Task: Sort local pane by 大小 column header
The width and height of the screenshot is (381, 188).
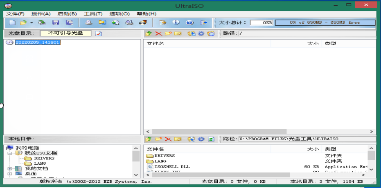Action: pos(296,149)
